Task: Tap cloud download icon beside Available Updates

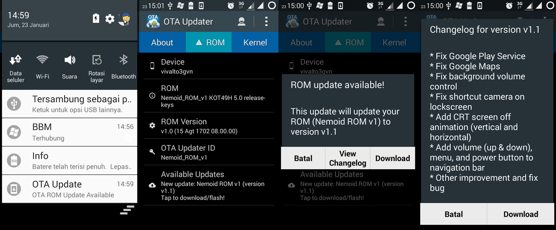Action: [x=152, y=185]
